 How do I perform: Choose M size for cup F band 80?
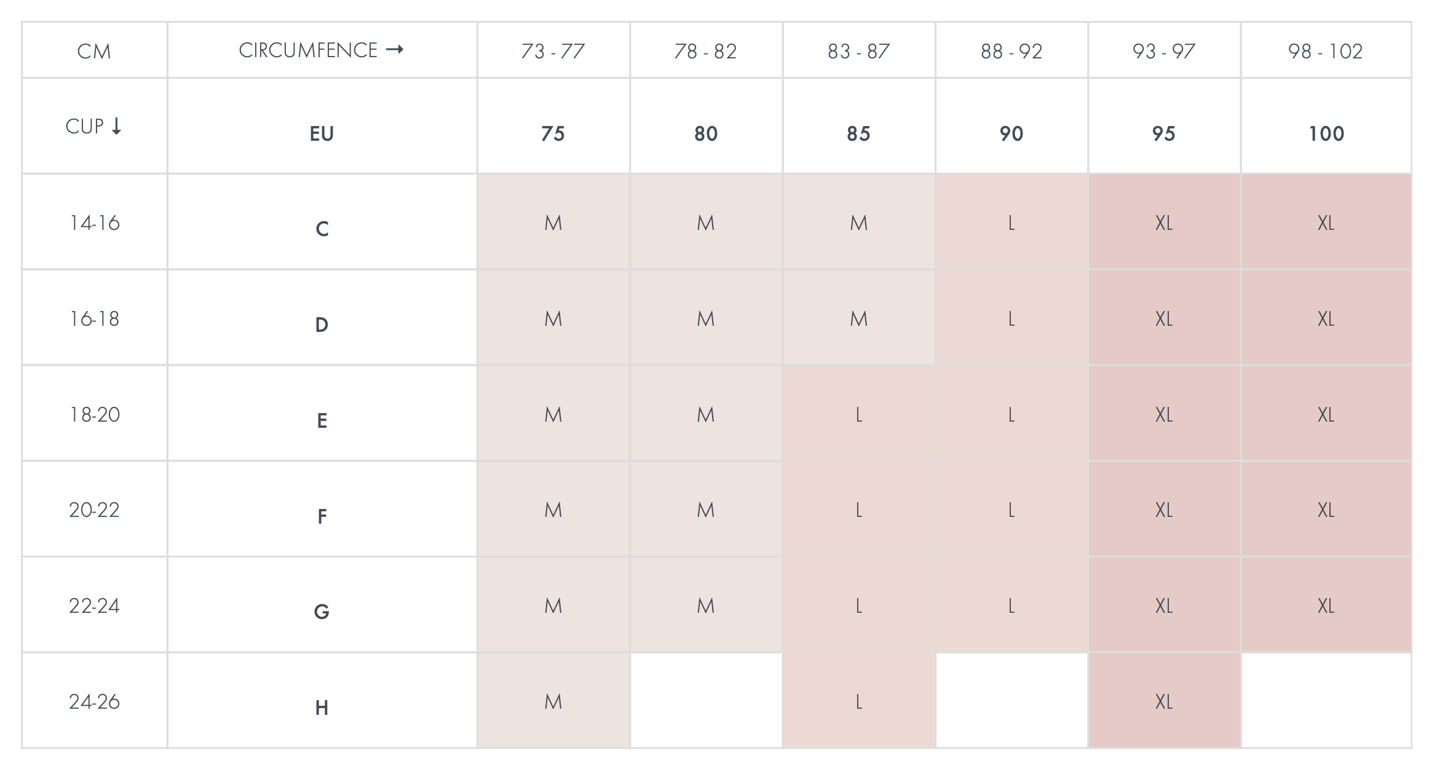[705, 510]
